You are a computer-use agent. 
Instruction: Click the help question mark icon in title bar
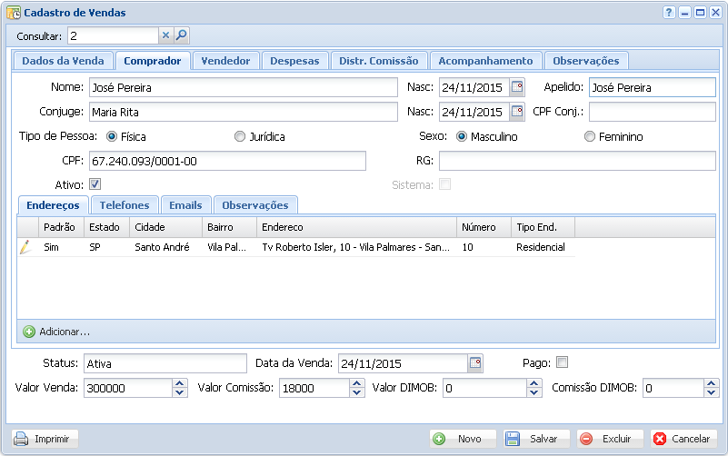[669, 13]
